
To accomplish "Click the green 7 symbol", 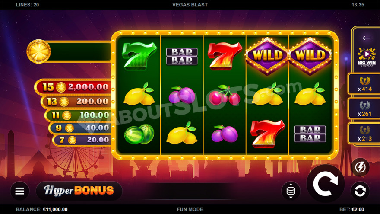I will click(x=139, y=56).
